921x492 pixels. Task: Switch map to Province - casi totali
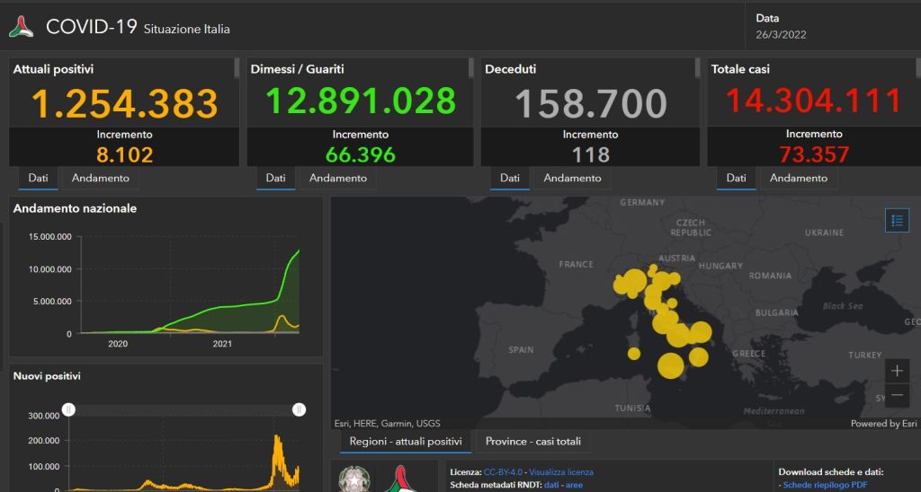point(532,441)
